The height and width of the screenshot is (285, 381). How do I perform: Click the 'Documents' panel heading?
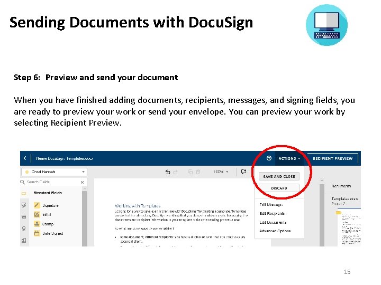tap(341, 186)
